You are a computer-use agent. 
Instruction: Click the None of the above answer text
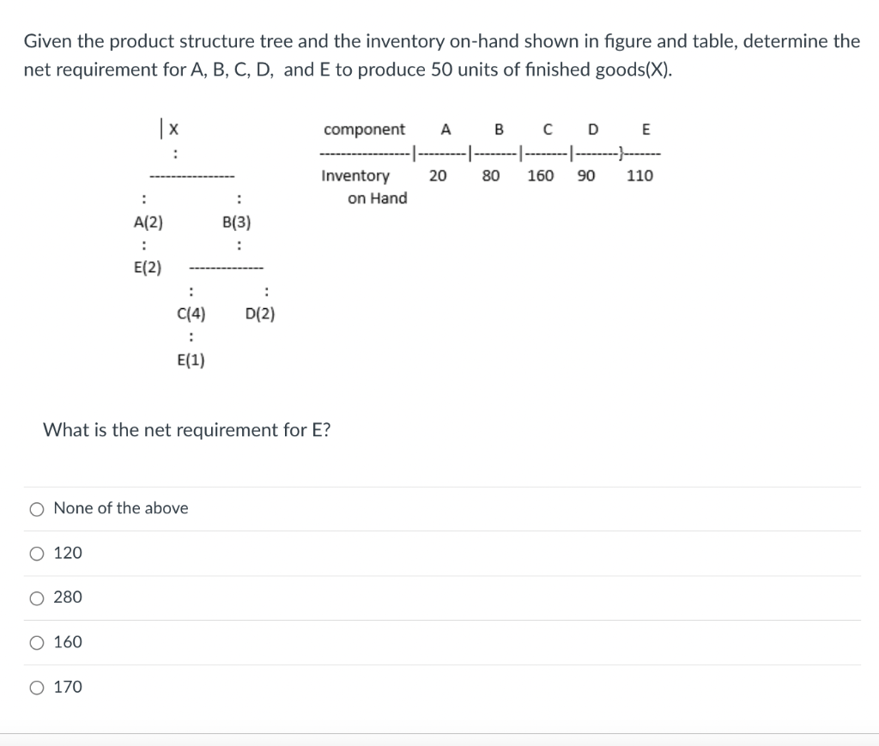point(120,508)
